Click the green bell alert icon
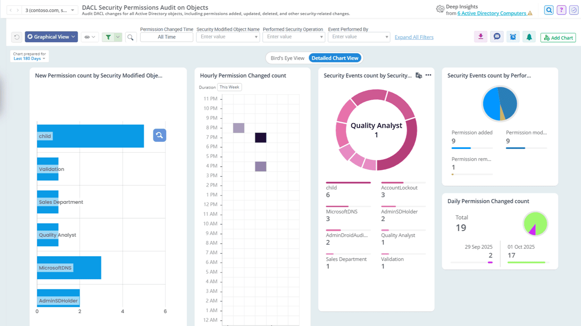This screenshot has width=581, height=326. [x=529, y=37]
